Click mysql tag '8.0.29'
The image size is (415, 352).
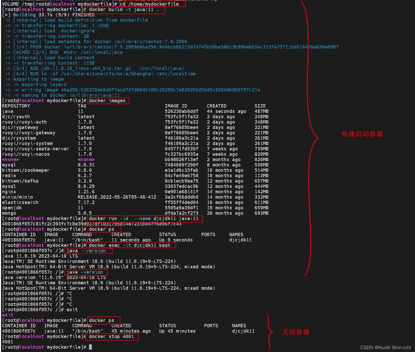coord(86,186)
